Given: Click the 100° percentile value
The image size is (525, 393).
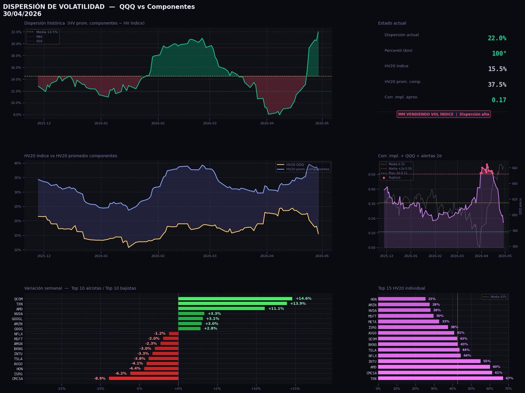Looking at the screenshot, I should (x=499, y=54).
